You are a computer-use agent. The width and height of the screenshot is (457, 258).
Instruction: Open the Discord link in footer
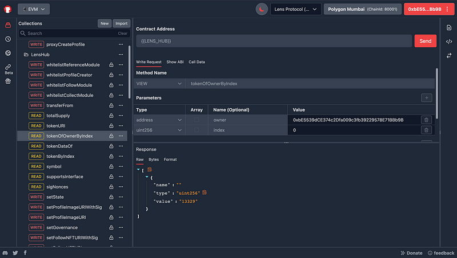(x=6, y=252)
